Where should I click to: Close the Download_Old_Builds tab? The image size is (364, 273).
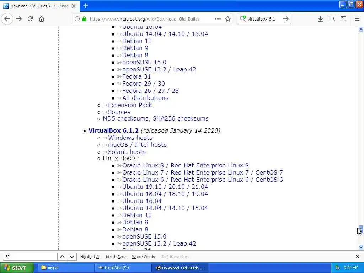coord(74,6)
